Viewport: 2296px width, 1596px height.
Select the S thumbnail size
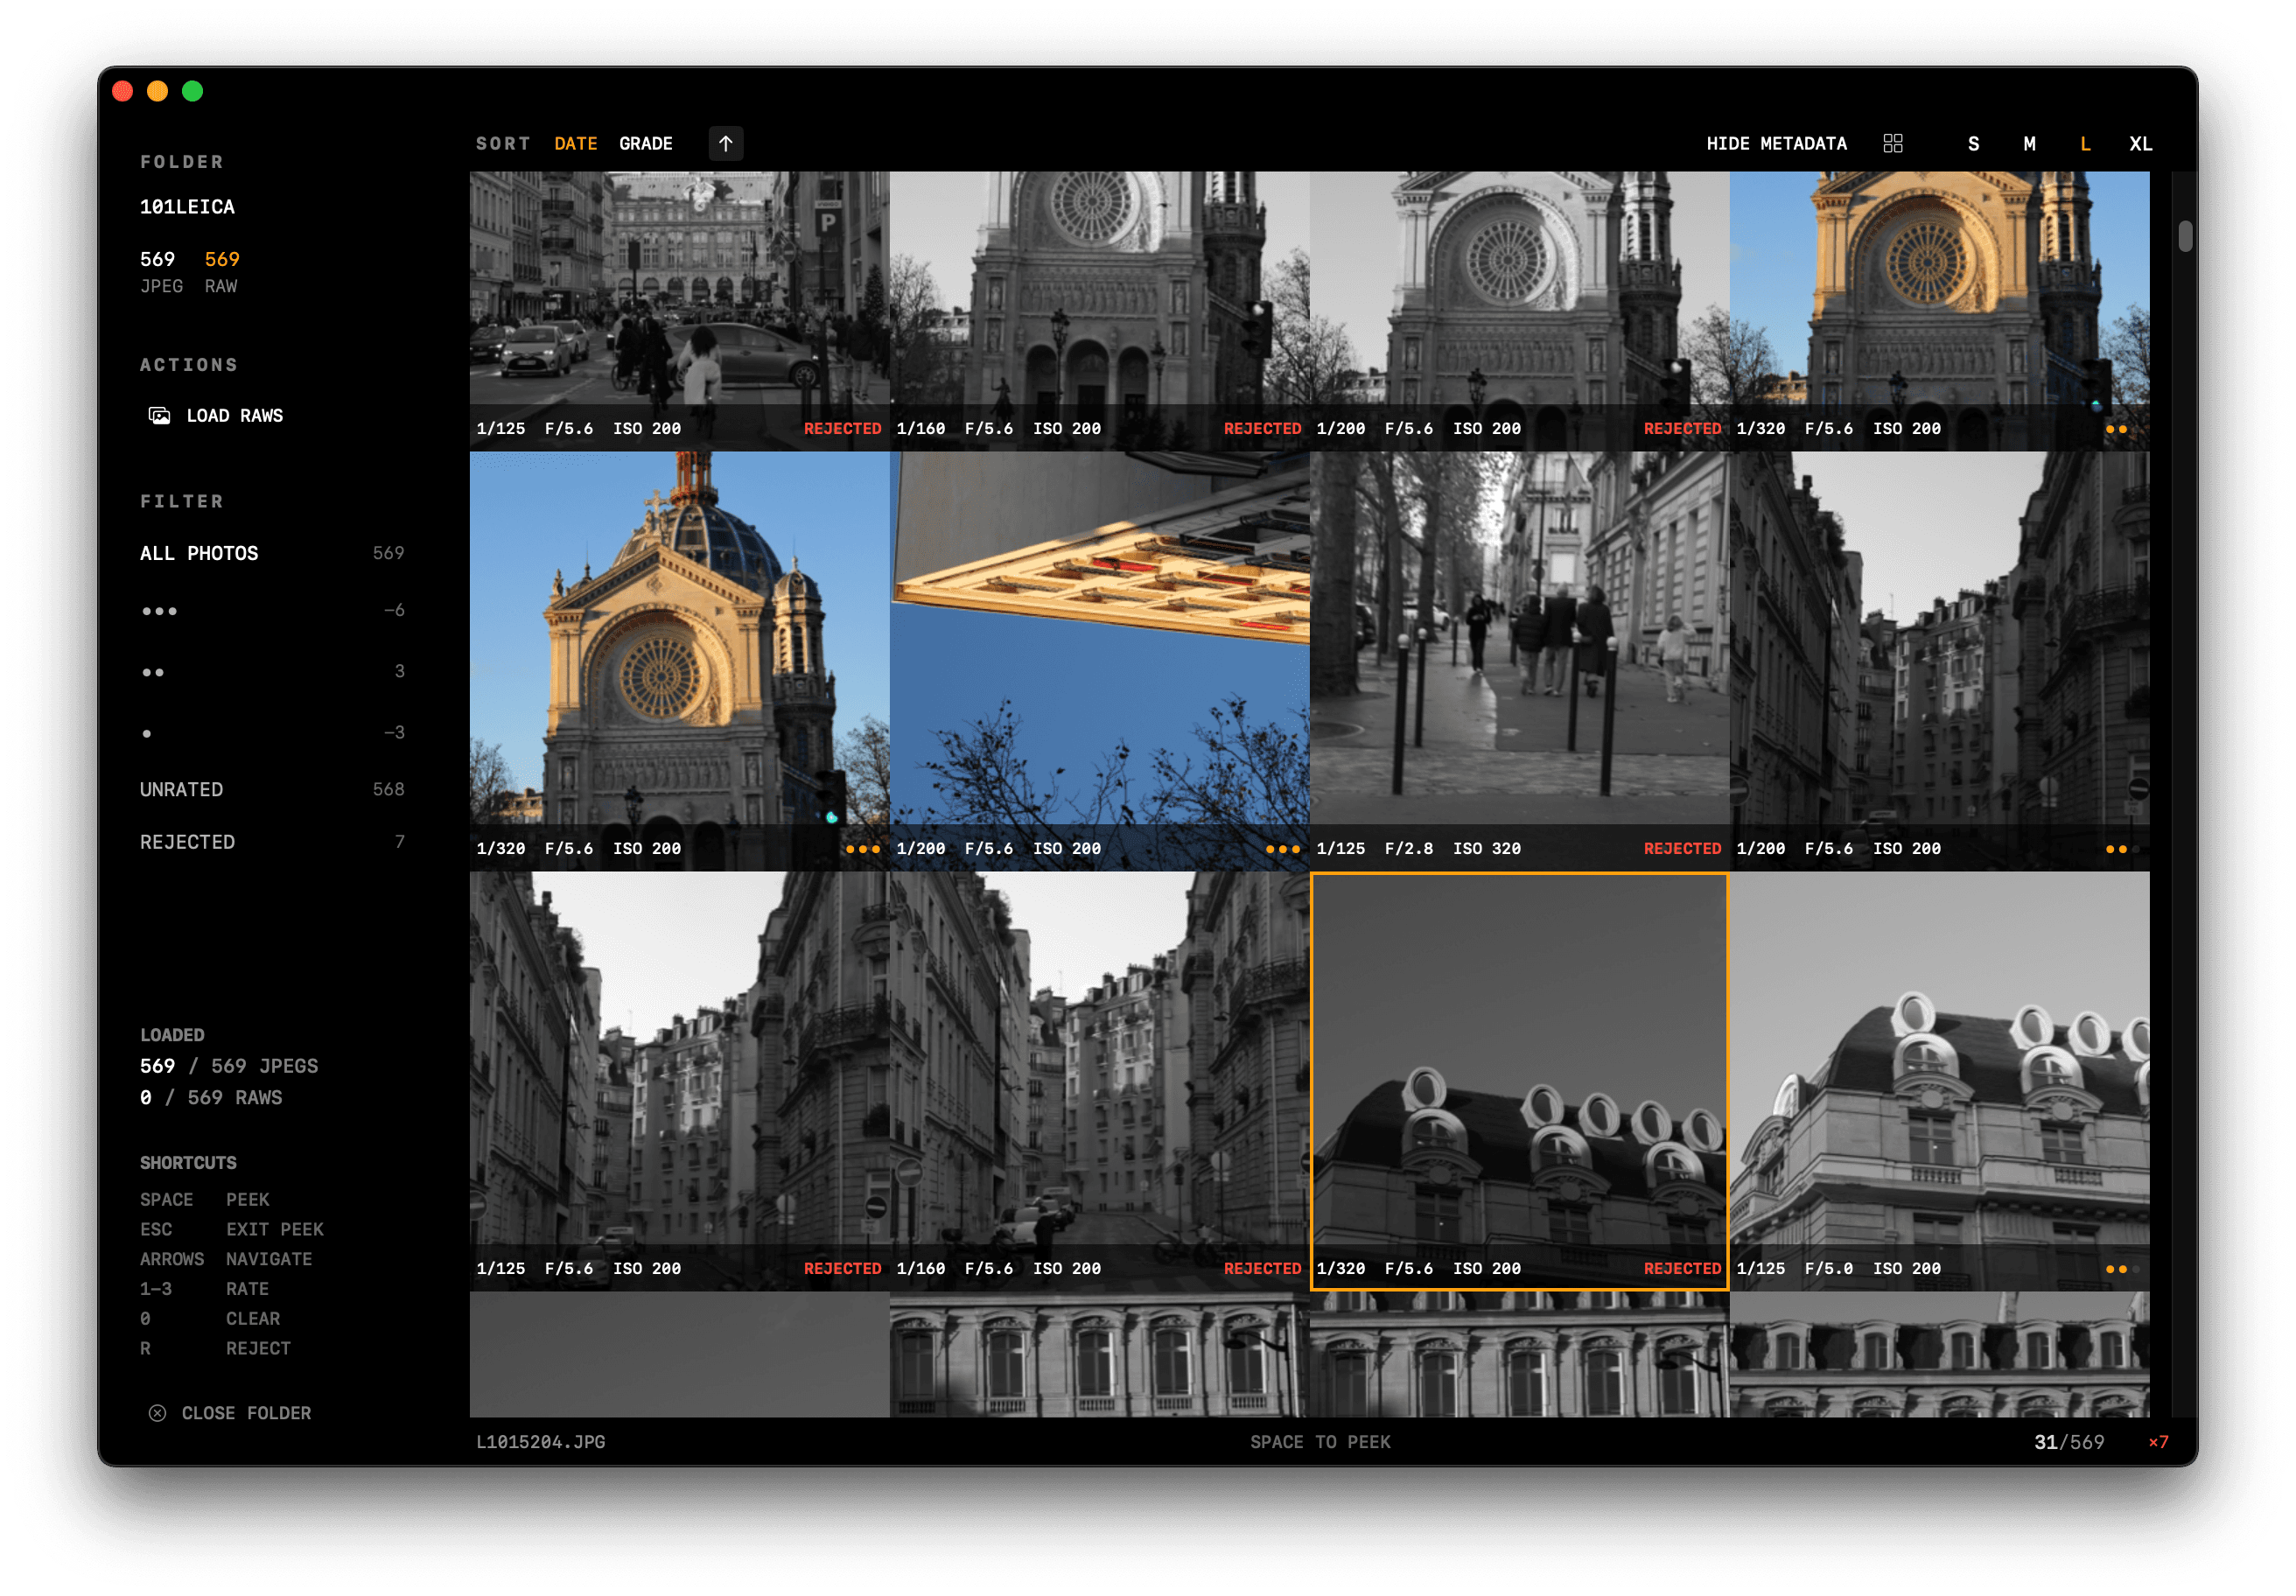1972,144
